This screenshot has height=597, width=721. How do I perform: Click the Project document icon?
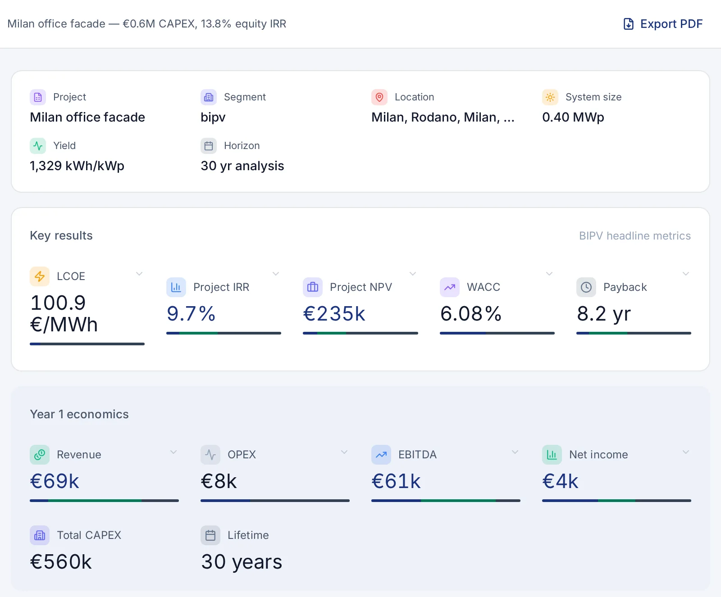pyautogui.click(x=38, y=97)
